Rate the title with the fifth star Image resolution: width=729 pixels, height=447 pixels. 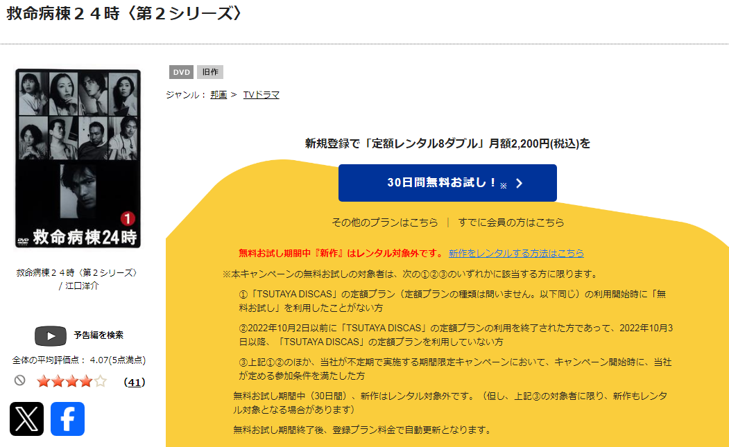point(101,381)
